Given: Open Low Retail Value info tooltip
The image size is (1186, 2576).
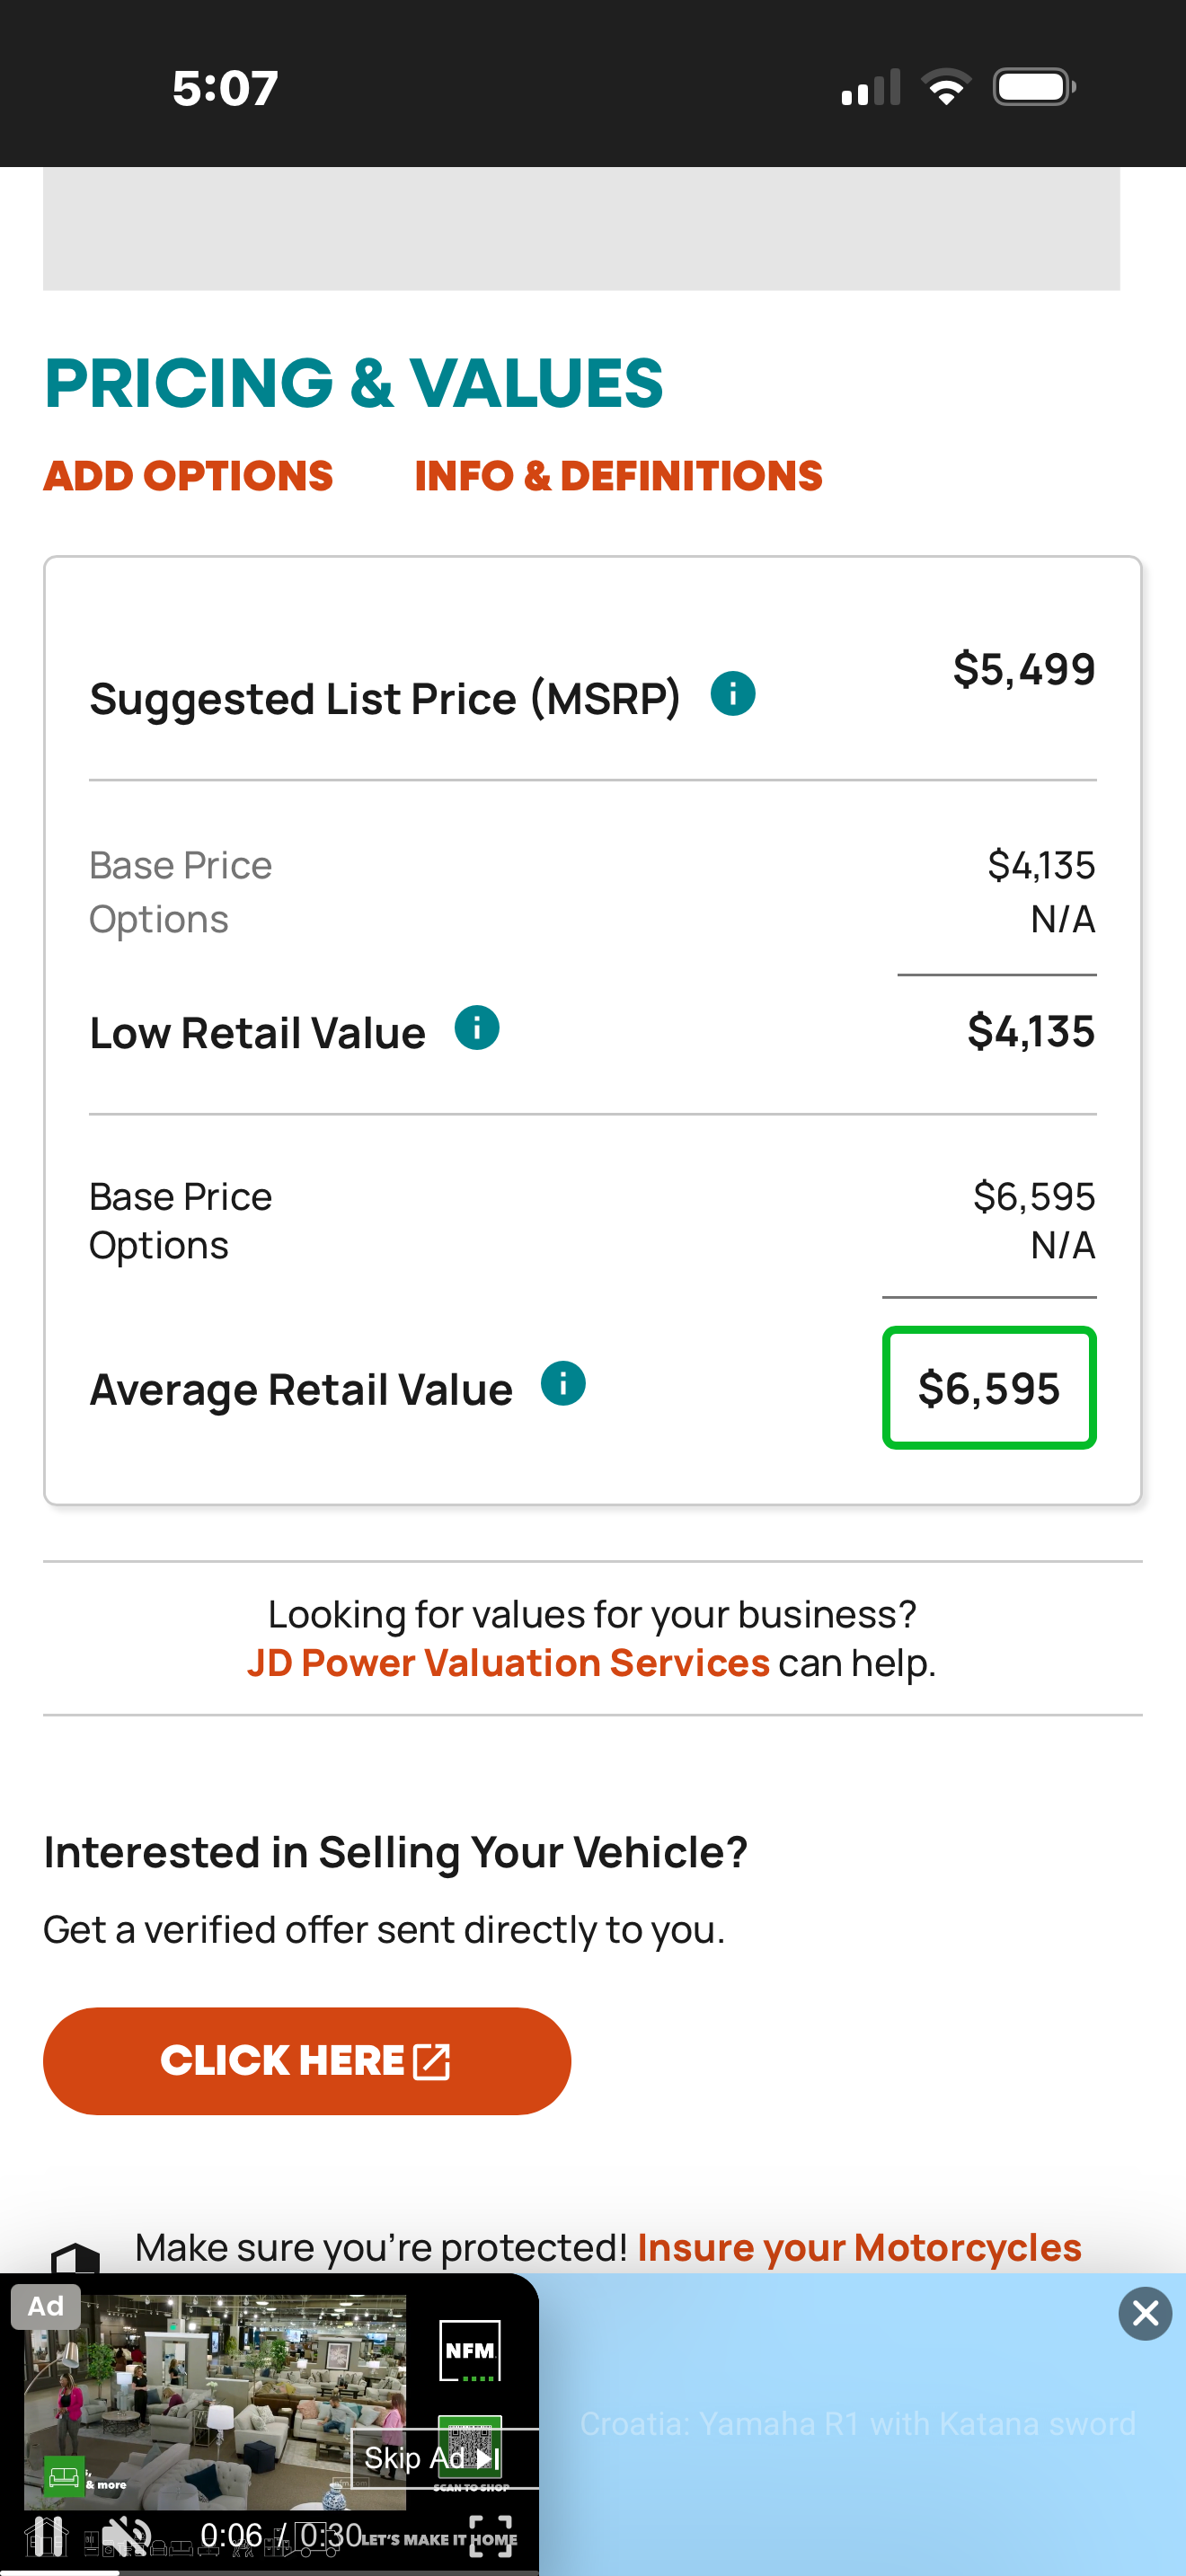Looking at the screenshot, I should click(x=476, y=1028).
